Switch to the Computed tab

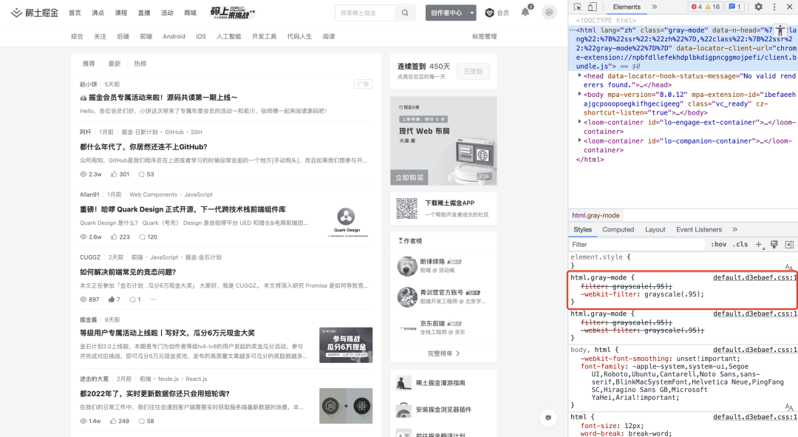coord(618,230)
